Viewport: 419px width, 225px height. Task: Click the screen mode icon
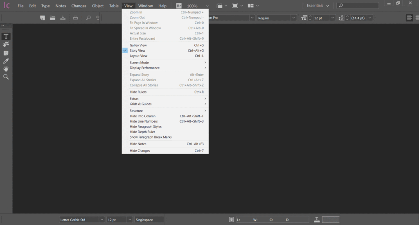click(x=235, y=6)
